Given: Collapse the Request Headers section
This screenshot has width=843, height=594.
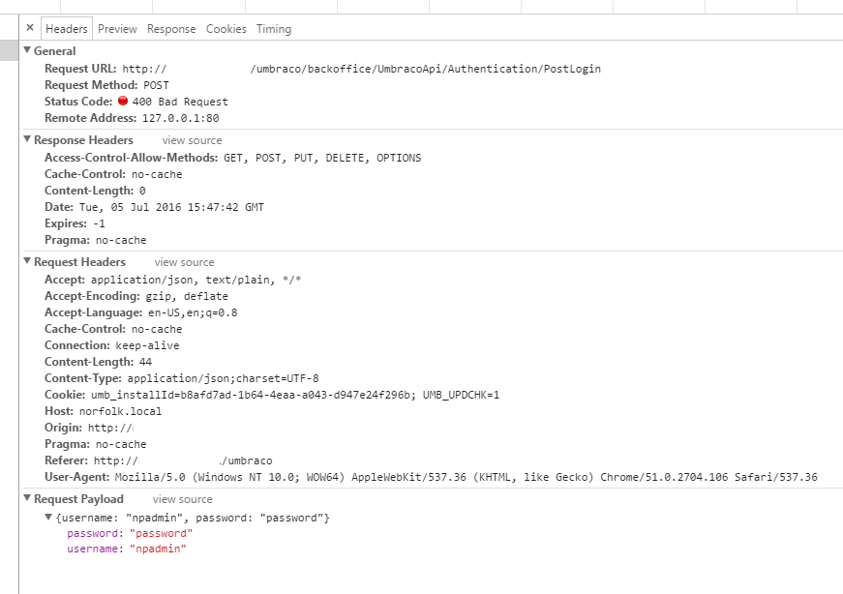Looking at the screenshot, I should (27, 262).
